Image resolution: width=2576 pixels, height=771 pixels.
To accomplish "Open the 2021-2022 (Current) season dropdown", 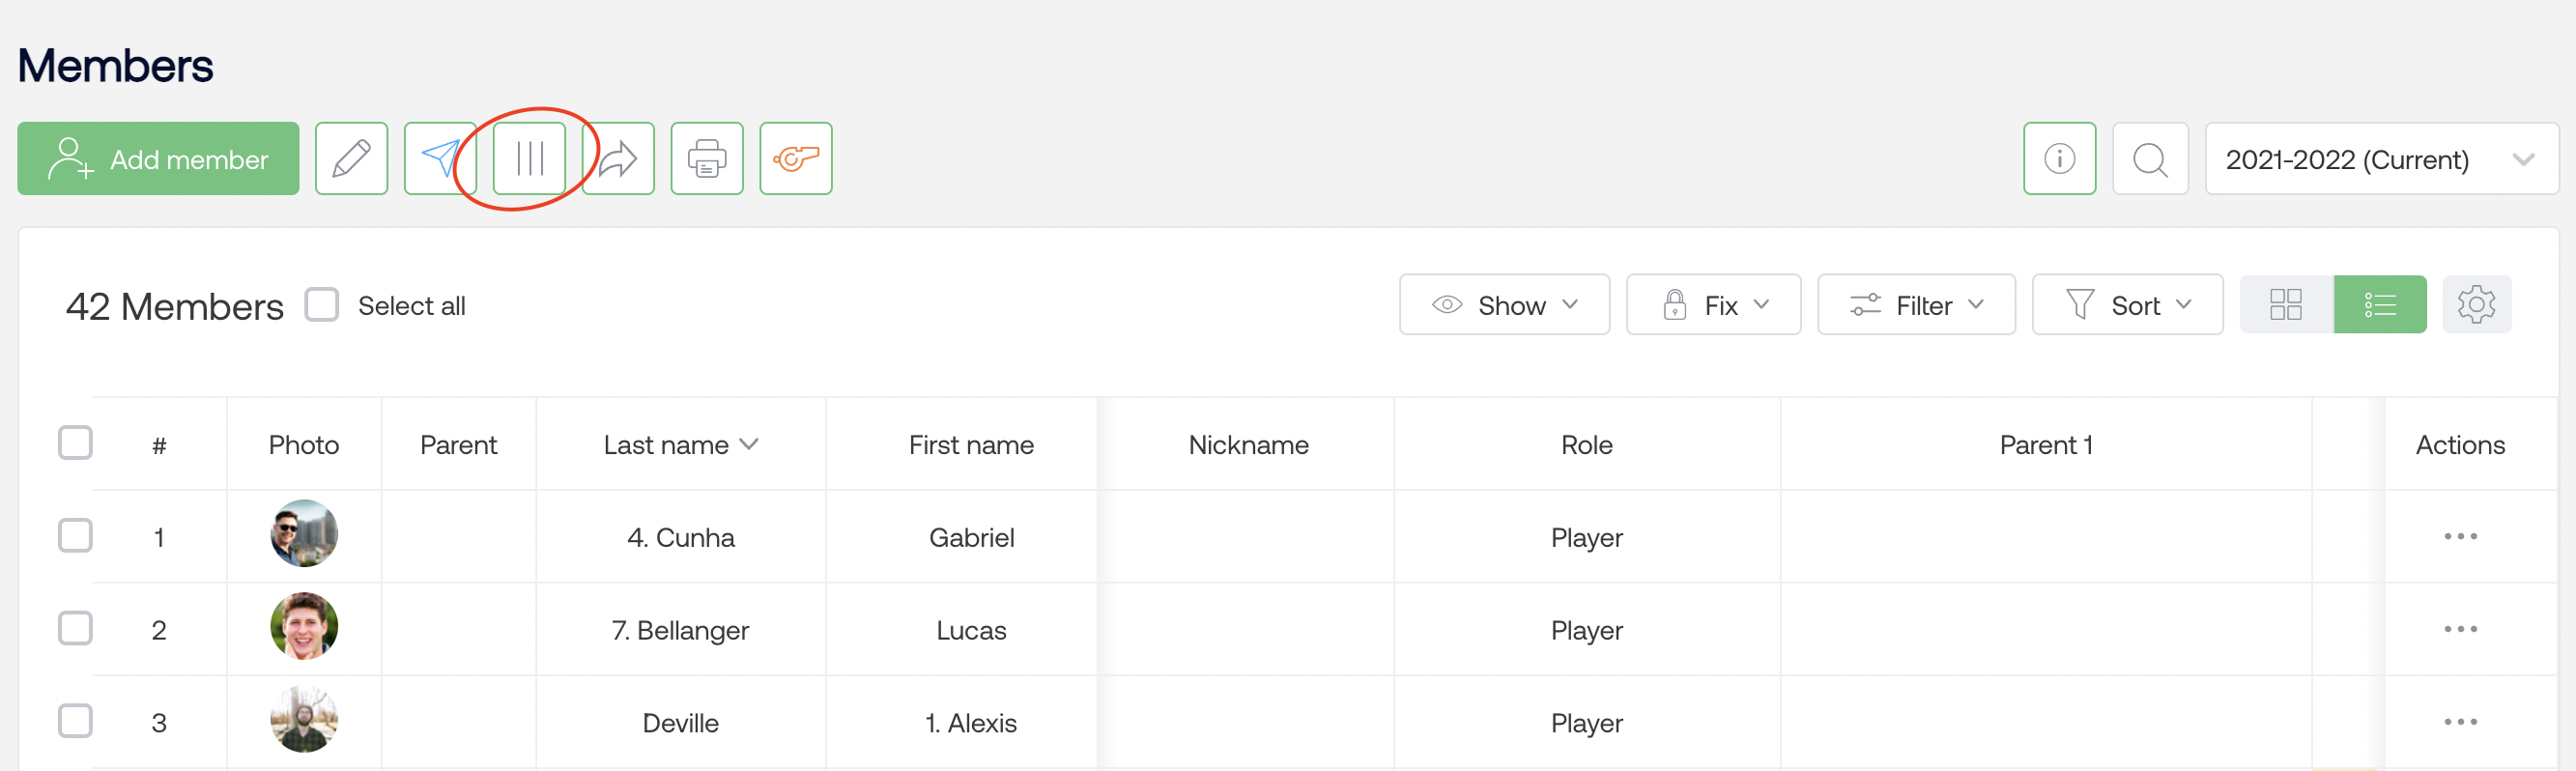I will 2380,158.
